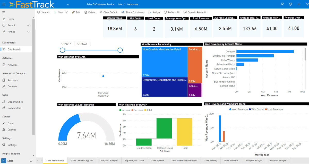
Task: Collapse the sidebar with hamburger icon
Action: point(4,12)
